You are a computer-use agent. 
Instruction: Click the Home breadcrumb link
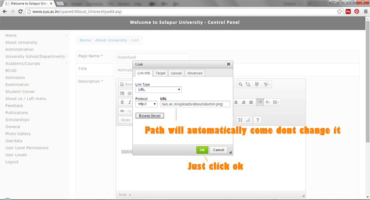point(85,40)
